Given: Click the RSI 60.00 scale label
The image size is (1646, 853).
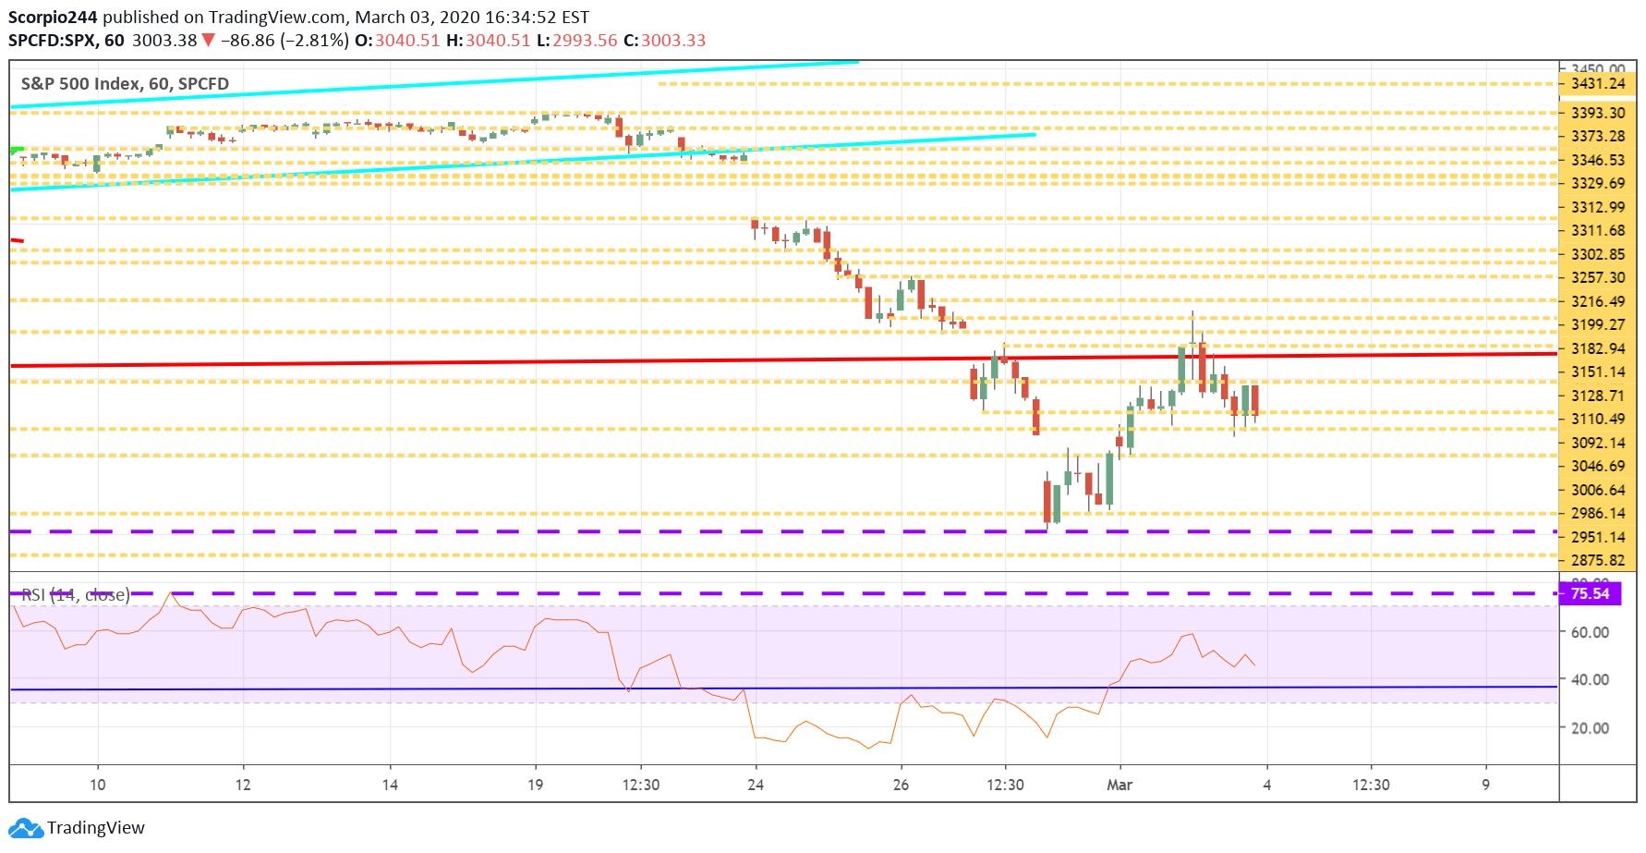Looking at the screenshot, I should 1591,632.
